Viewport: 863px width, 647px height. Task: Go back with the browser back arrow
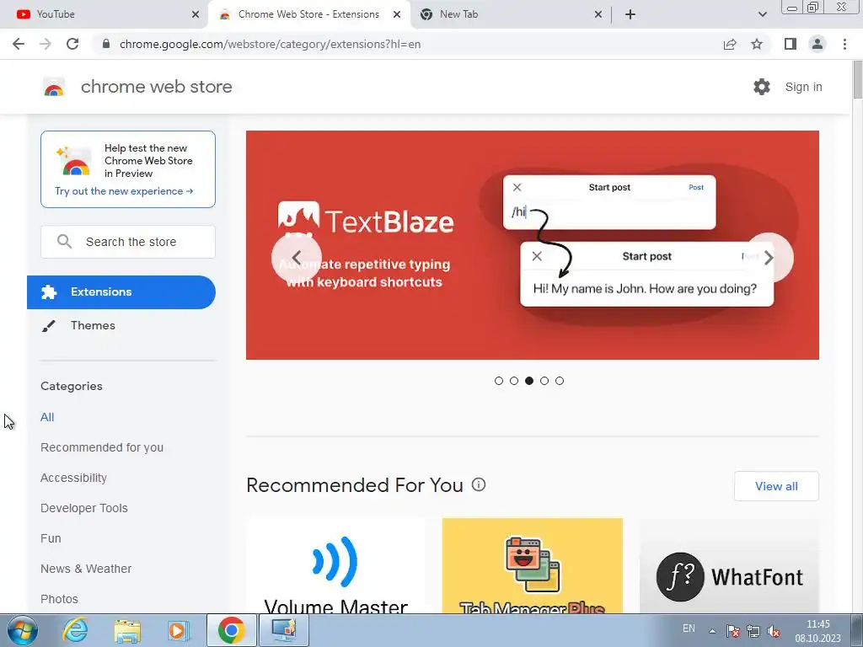tap(19, 44)
